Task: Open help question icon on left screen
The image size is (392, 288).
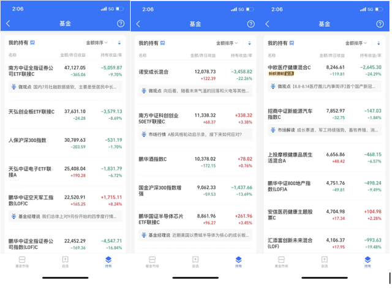Action: point(121,23)
